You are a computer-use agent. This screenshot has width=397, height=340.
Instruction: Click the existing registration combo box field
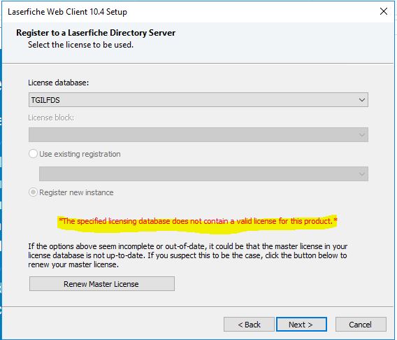[203, 174]
